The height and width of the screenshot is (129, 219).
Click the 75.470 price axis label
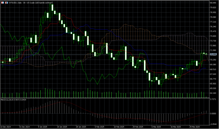213,31
